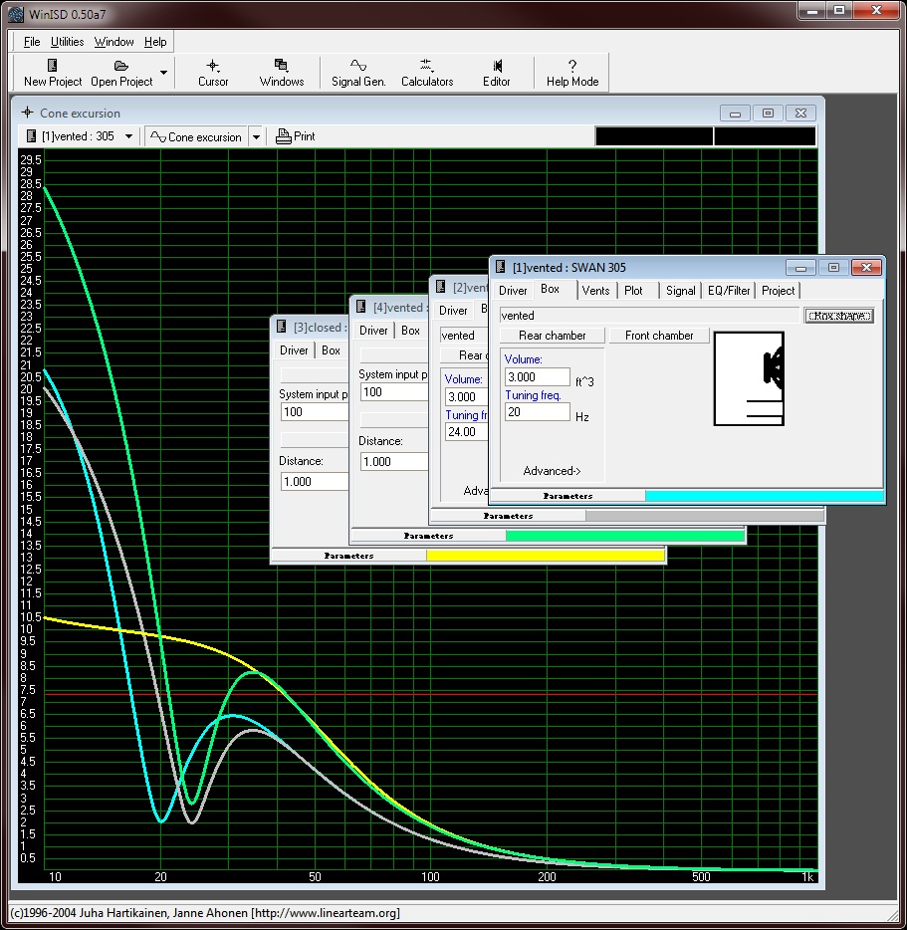Click the Tuning freq. field showing 20
907x930 pixels.
click(x=538, y=412)
